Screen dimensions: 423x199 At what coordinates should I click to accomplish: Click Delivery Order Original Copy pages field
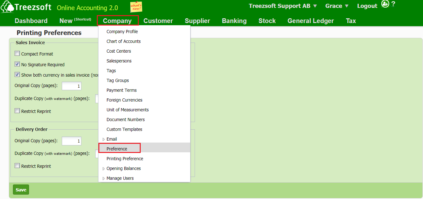[x=72, y=141]
